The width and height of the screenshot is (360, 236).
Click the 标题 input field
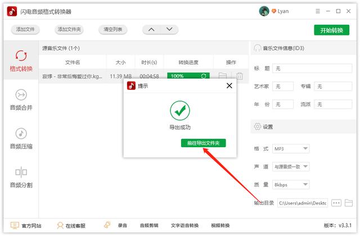click(x=312, y=69)
